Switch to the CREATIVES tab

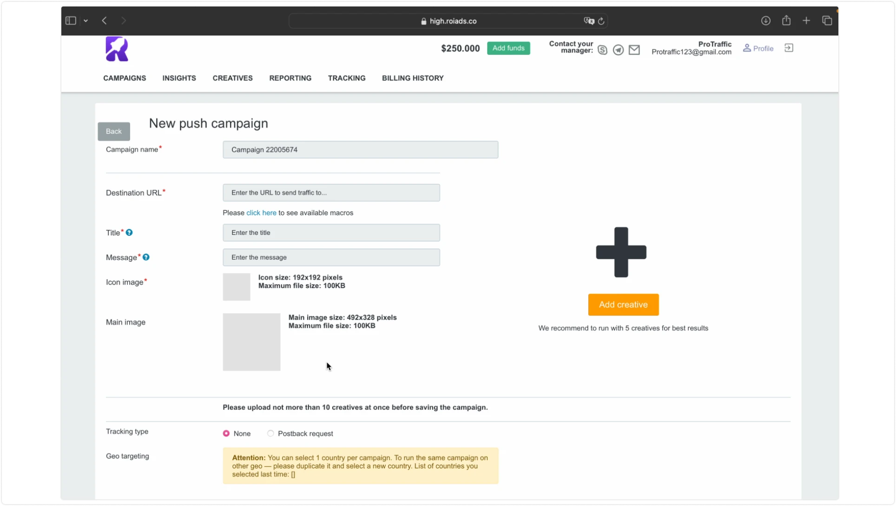point(233,78)
